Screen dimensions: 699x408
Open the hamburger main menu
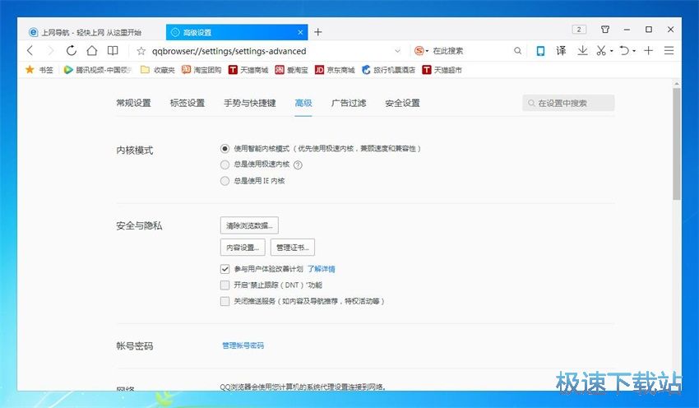[x=669, y=51]
